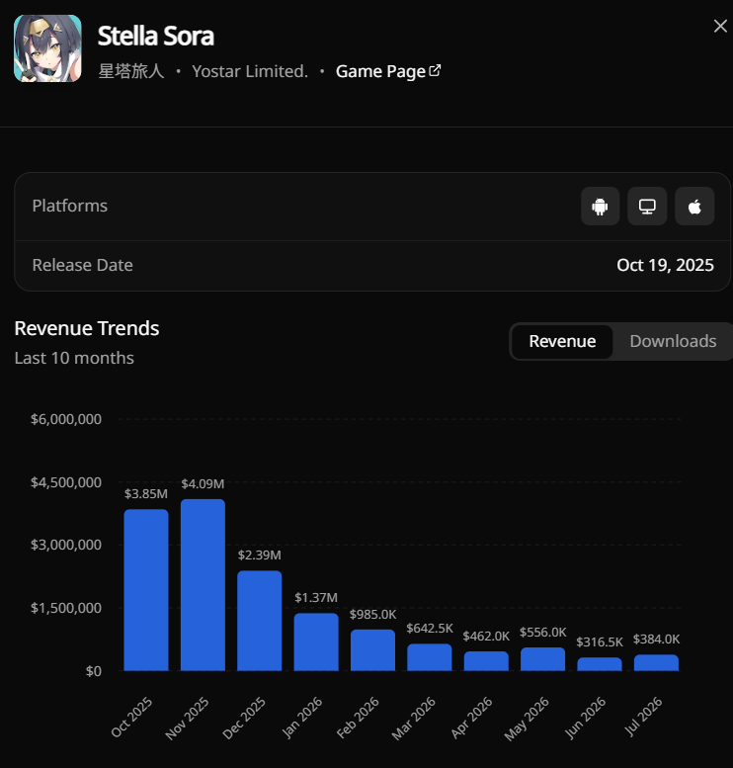Select the Apr 2026 $462.0K bar
Image resolution: width=733 pixels, height=768 pixels.
pyautogui.click(x=486, y=661)
